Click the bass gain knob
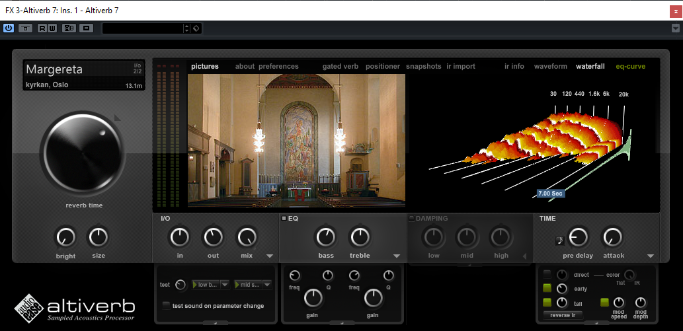The image size is (683, 331). (x=313, y=299)
